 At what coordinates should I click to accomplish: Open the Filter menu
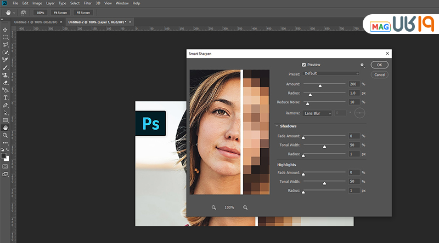click(88, 3)
